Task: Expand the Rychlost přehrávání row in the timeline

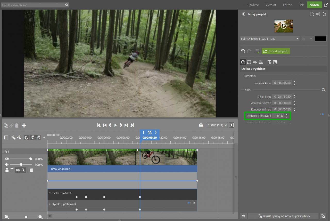Action: coord(50,204)
